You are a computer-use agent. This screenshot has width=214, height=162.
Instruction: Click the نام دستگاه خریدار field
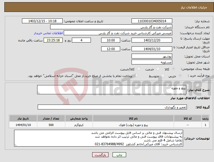click(111, 27)
